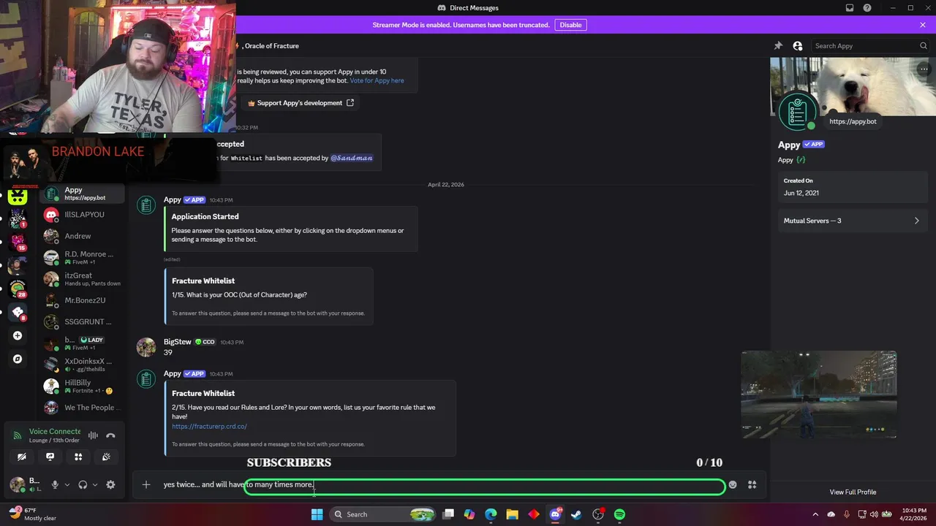Open the Discord inbox
The width and height of the screenshot is (936, 526).
tap(850, 8)
